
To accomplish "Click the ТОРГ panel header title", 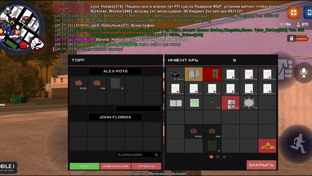I will (78, 60).
